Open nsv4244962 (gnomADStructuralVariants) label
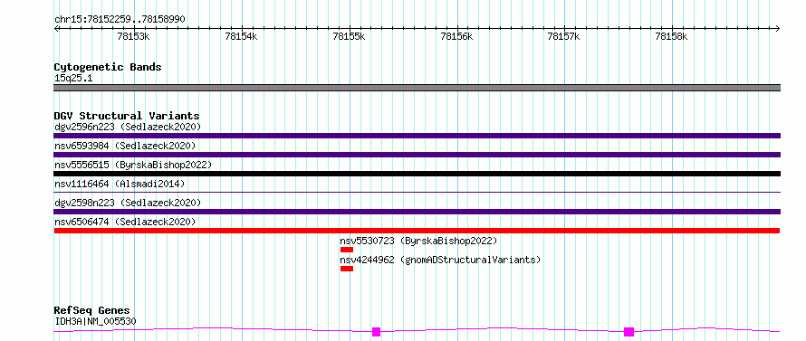Screen dimensions: 806x341 (440, 260)
